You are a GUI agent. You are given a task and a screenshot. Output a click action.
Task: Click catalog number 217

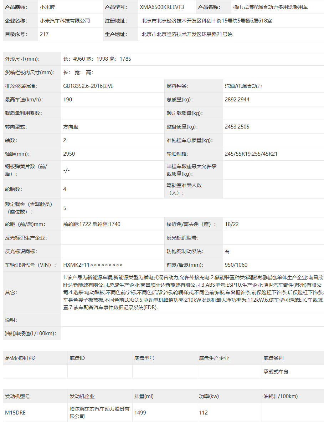pyautogui.click(x=44, y=34)
